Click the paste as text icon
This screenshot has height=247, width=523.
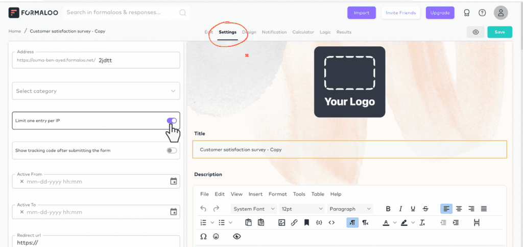261,223
